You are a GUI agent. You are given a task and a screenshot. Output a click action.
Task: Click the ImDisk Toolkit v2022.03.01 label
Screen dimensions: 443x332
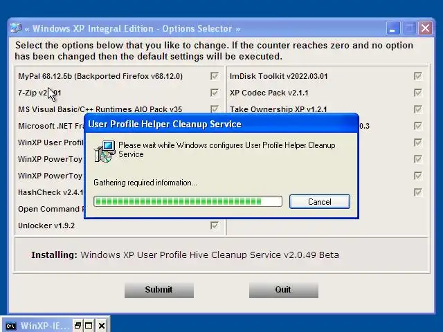pyautogui.click(x=278, y=76)
